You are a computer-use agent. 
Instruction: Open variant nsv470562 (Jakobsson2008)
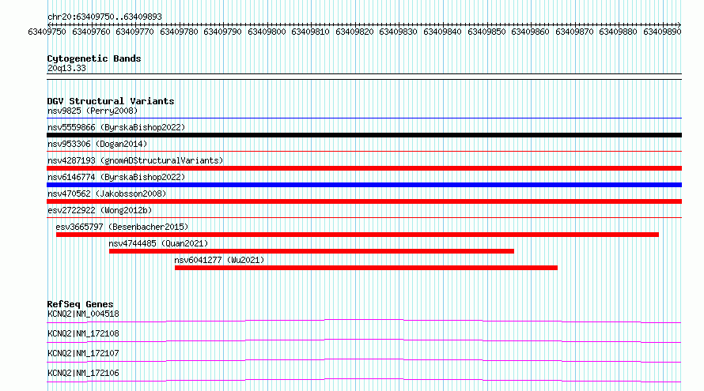107,194
